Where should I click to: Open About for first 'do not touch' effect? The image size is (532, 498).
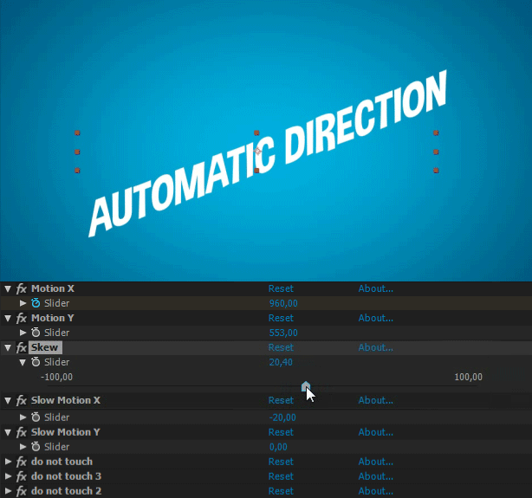[x=375, y=462]
